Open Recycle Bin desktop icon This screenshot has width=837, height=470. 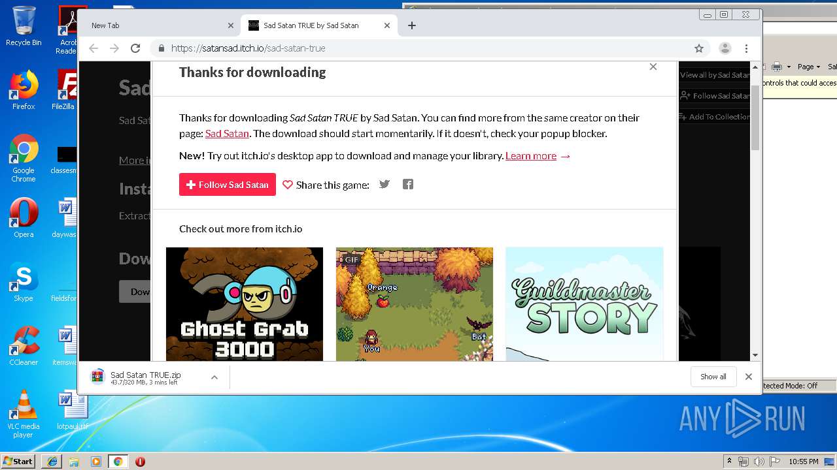(x=24, y=26)
